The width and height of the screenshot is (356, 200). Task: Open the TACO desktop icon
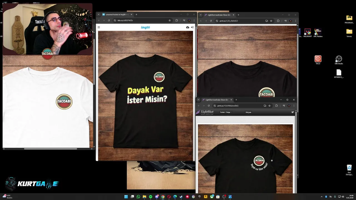click(x=318, y=60)
